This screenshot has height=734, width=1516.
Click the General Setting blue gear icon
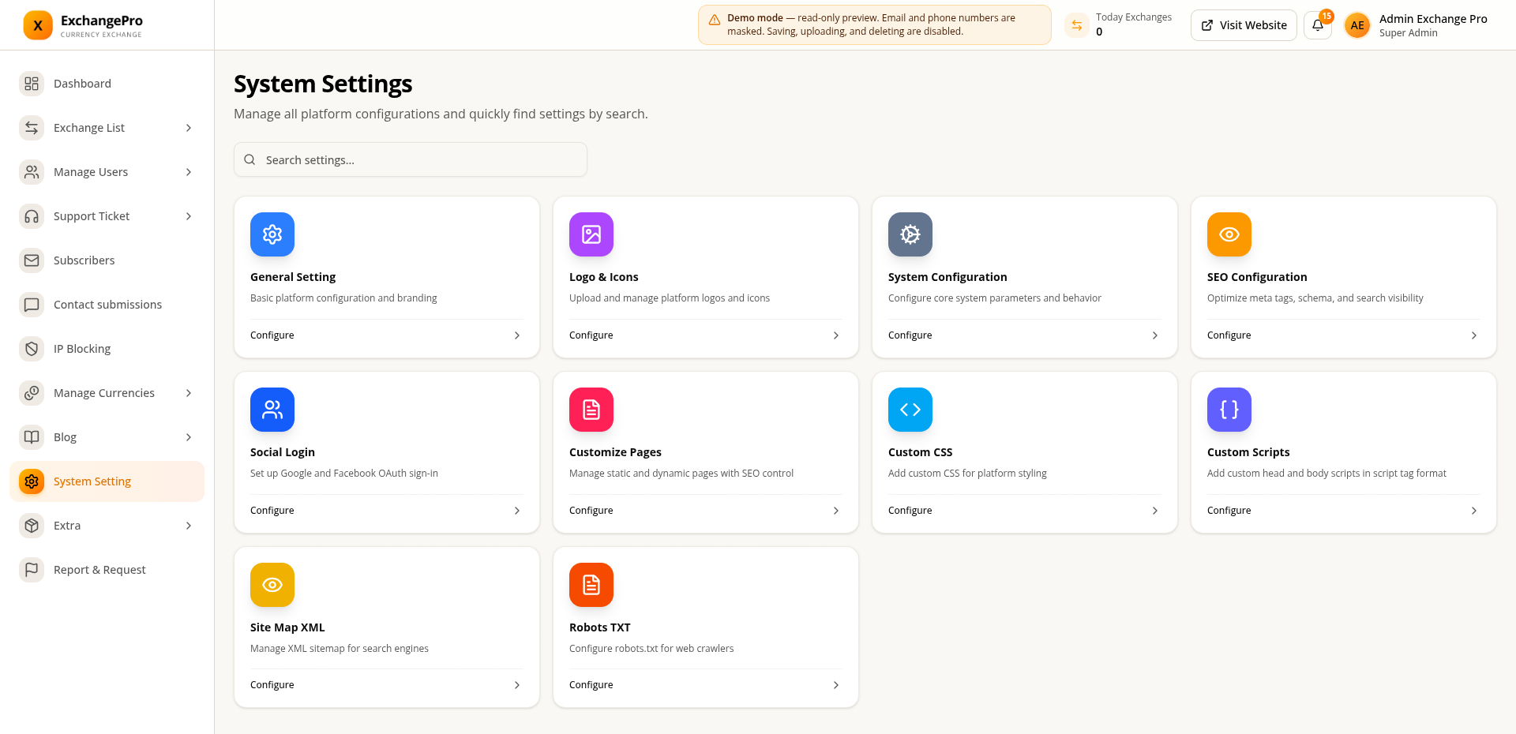(272, 234)
